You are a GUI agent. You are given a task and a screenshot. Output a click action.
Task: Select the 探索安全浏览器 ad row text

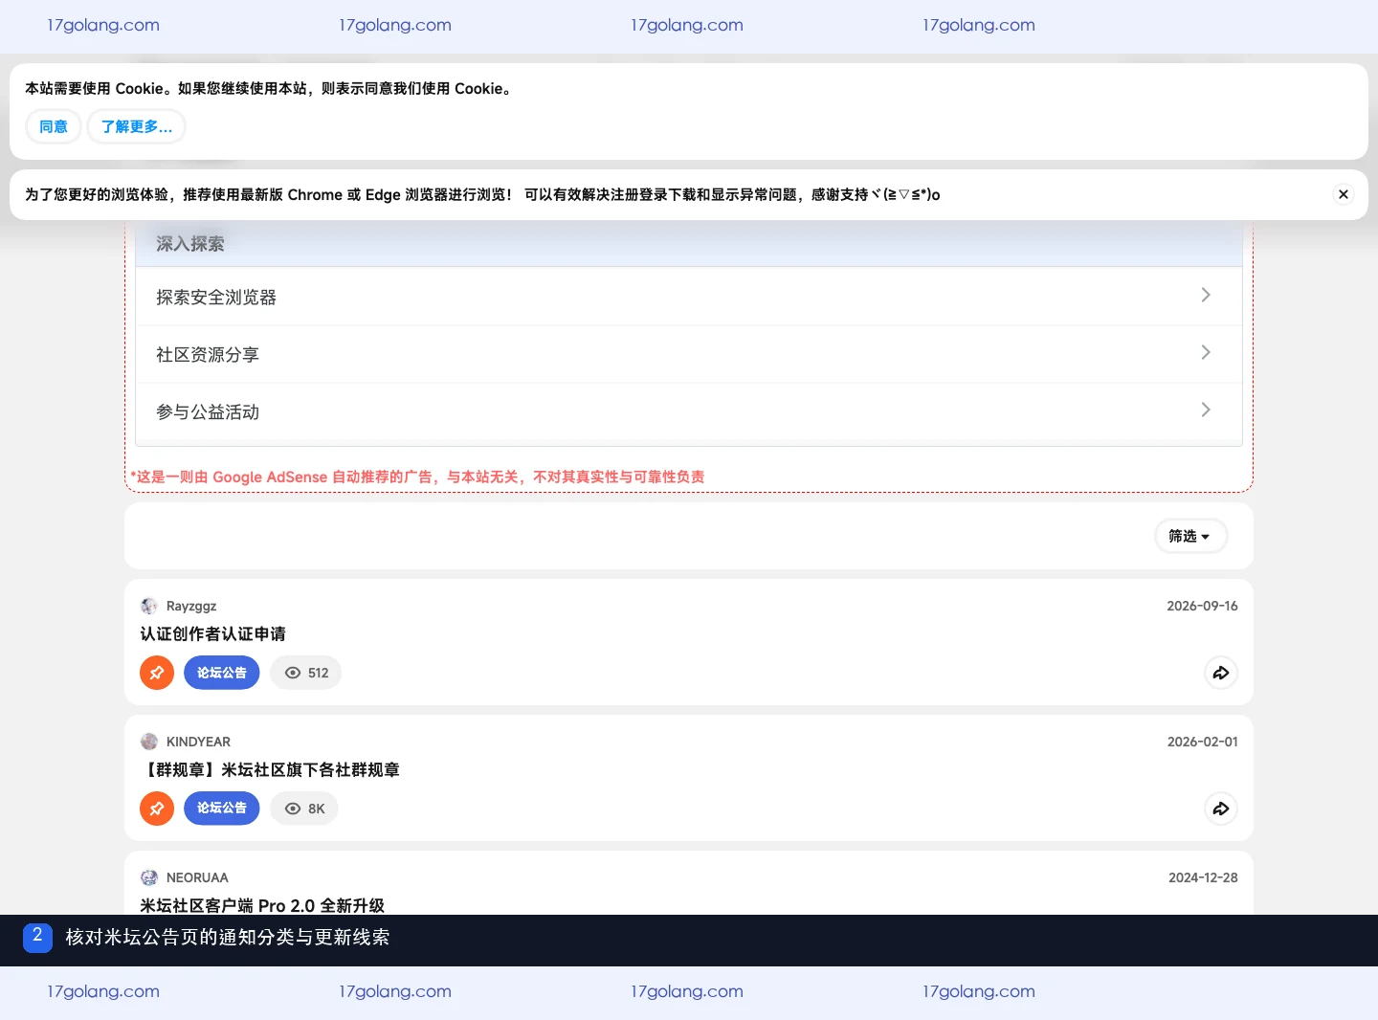pos(216,298)
